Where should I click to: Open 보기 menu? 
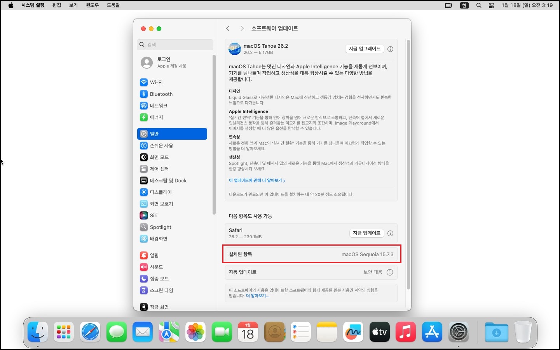pyautogui.click(x=73, y=5)
